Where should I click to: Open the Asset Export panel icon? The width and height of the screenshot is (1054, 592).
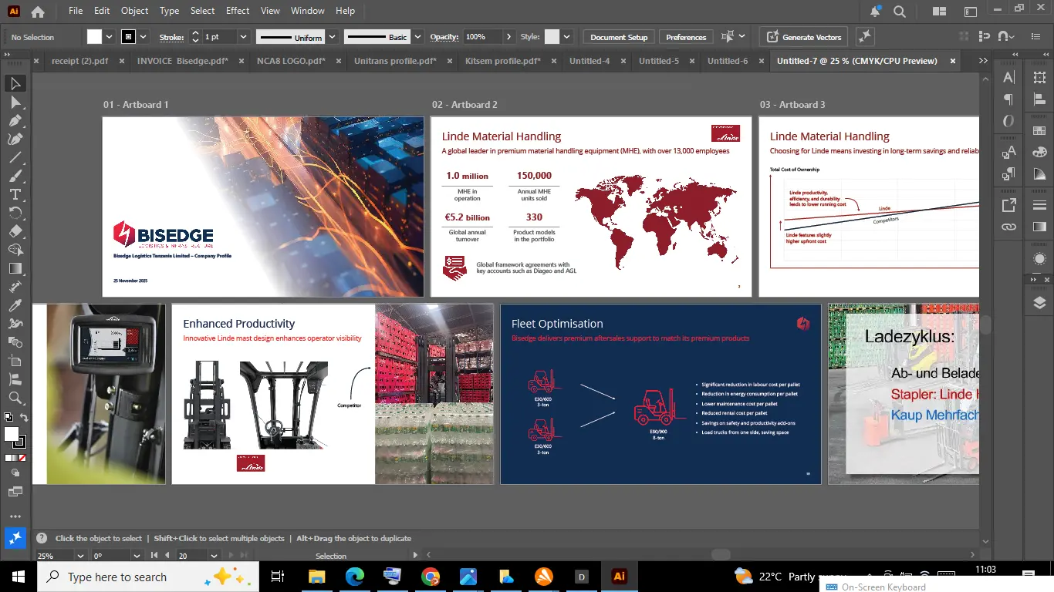pos(1008,205)
